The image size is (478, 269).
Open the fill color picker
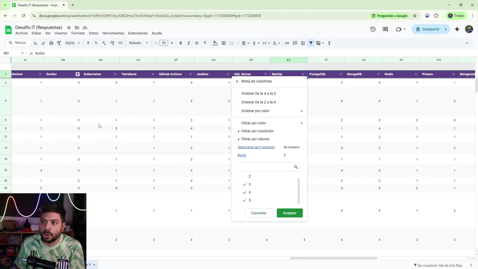(x=215, y=43)
